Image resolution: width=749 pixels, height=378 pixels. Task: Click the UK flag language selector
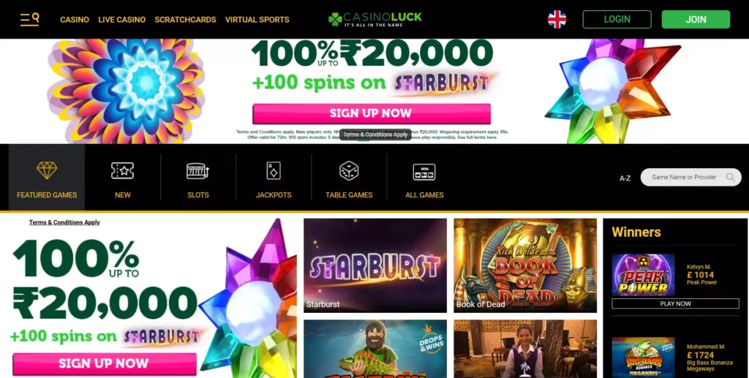557,20
